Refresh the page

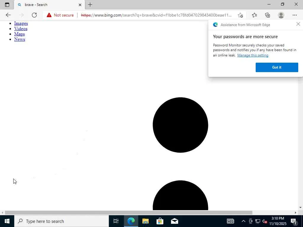tap(34, 15)
